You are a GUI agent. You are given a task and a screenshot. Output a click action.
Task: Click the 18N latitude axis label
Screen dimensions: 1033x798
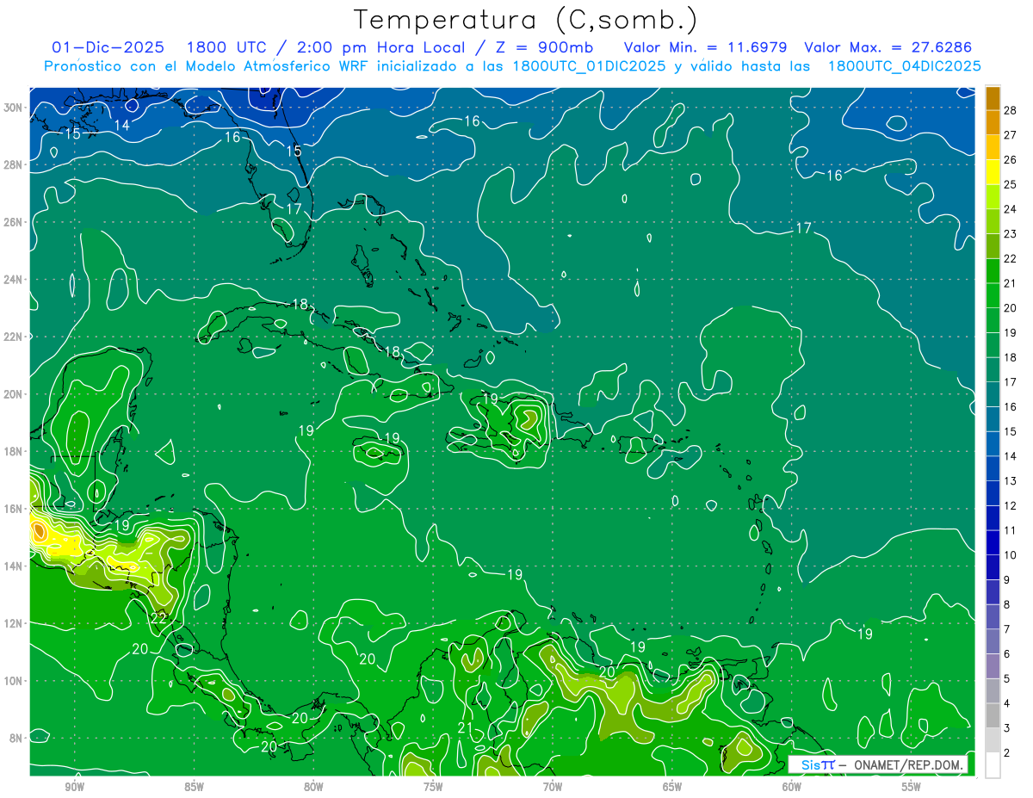tap(14, 451)
